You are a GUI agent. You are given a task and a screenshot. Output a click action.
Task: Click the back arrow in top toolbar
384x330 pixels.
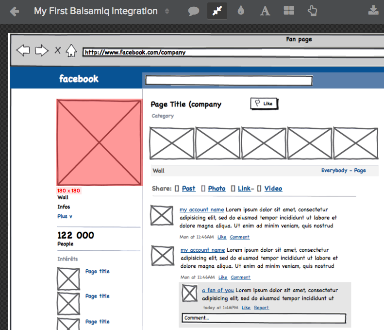[15, 11]
